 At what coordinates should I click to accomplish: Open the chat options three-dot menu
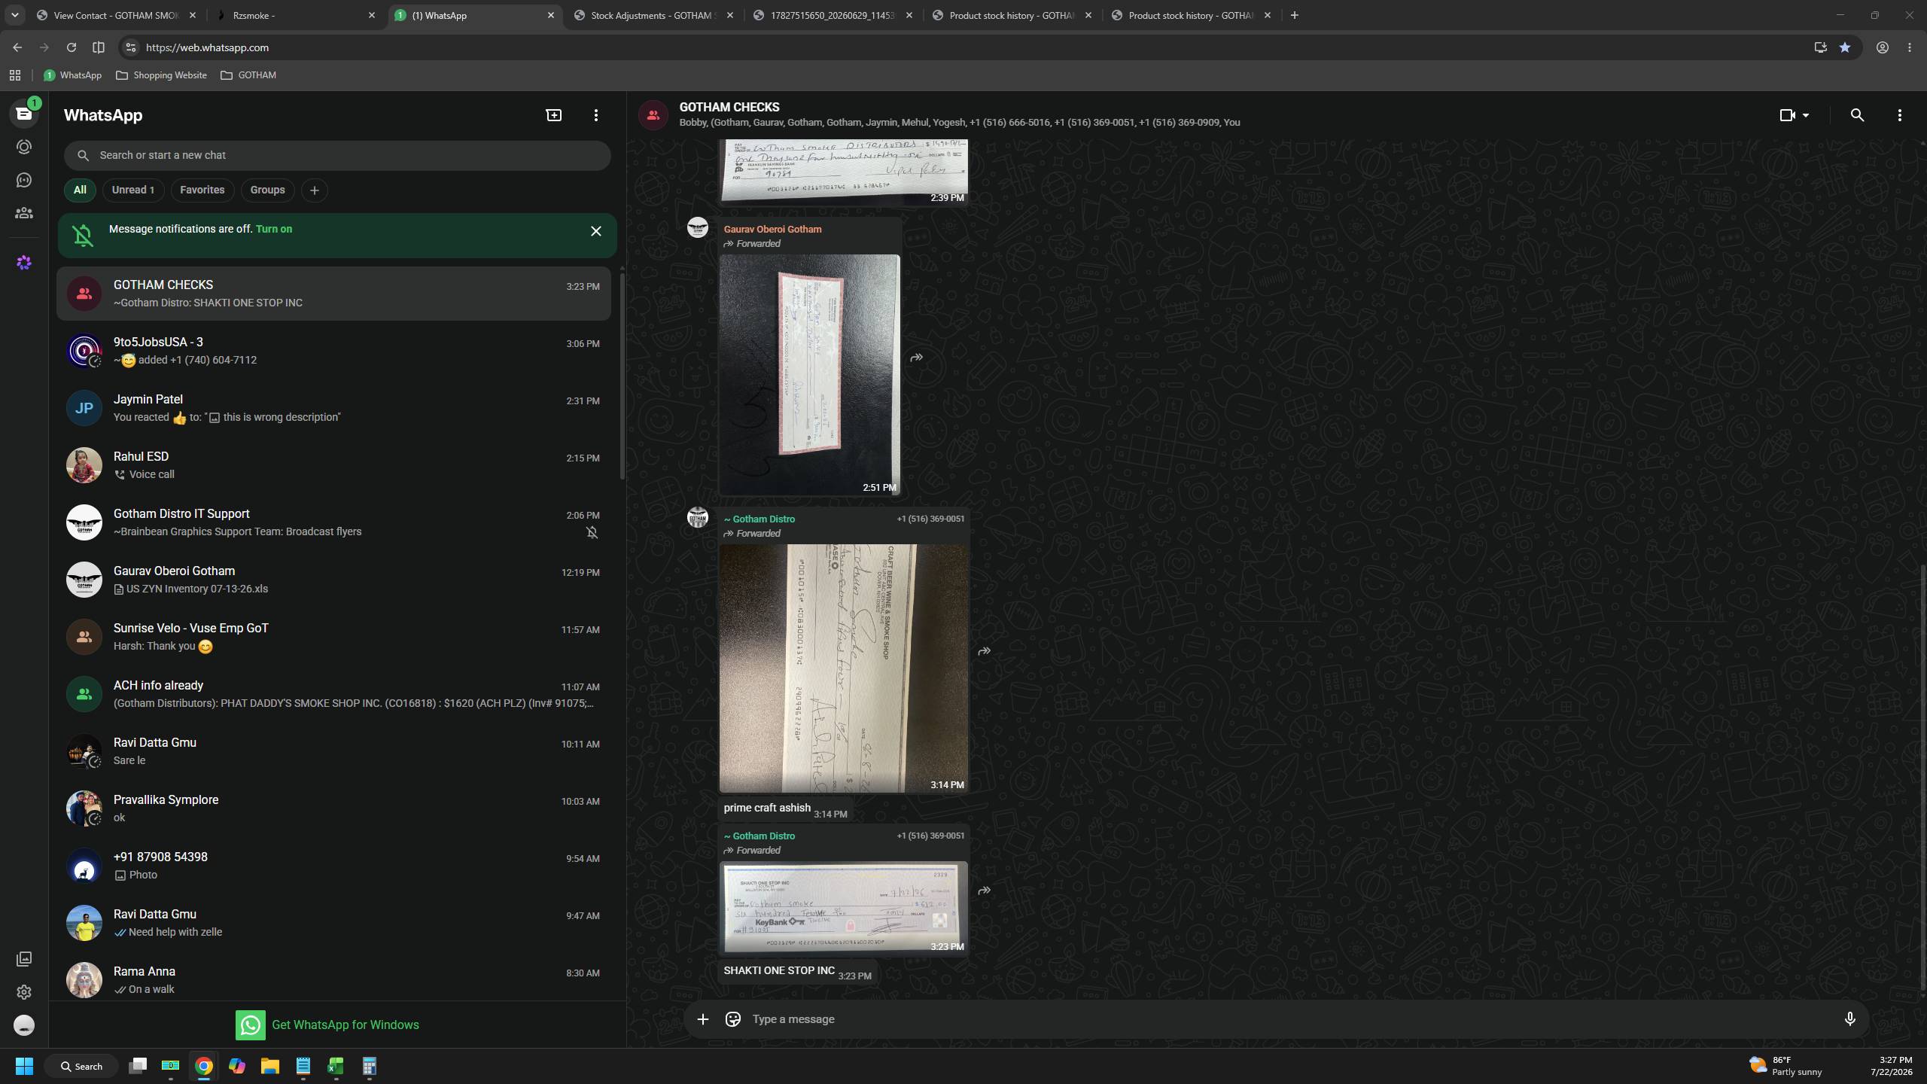1899,115
